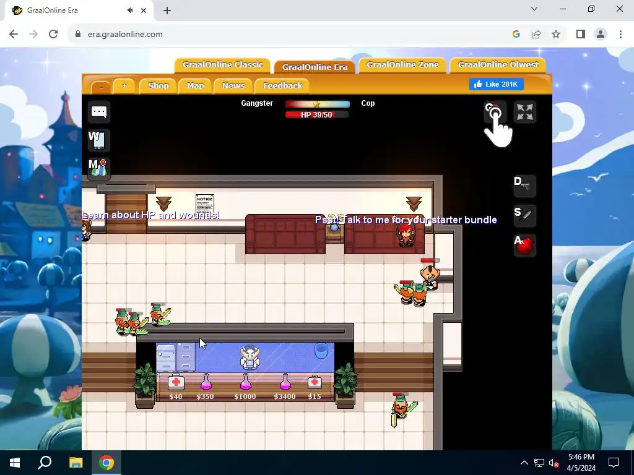This screenshot has height=475, width=634.
Task: Bookmark this page with star
Action: tap(556, 35)
